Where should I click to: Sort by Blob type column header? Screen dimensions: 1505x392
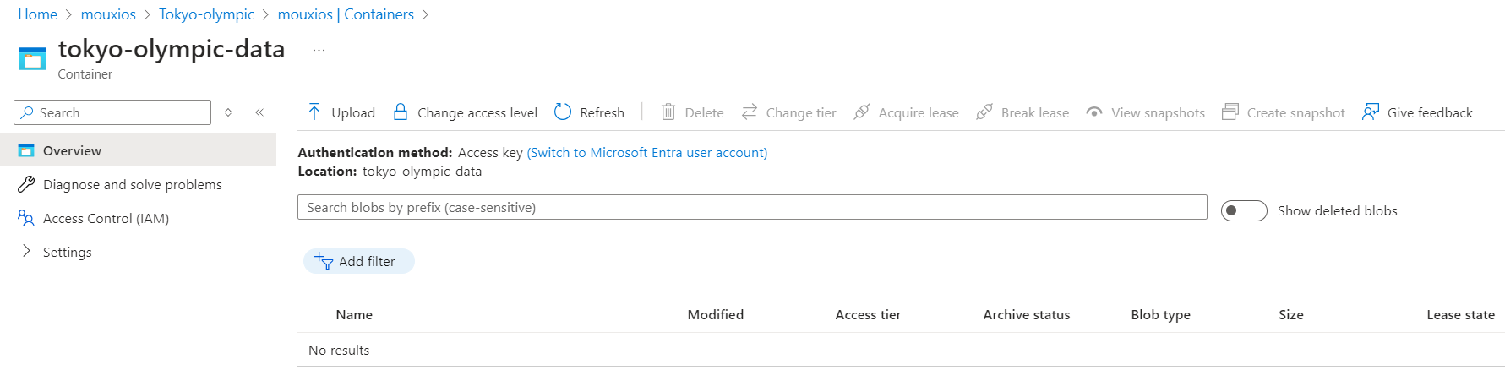point(1161,314)
